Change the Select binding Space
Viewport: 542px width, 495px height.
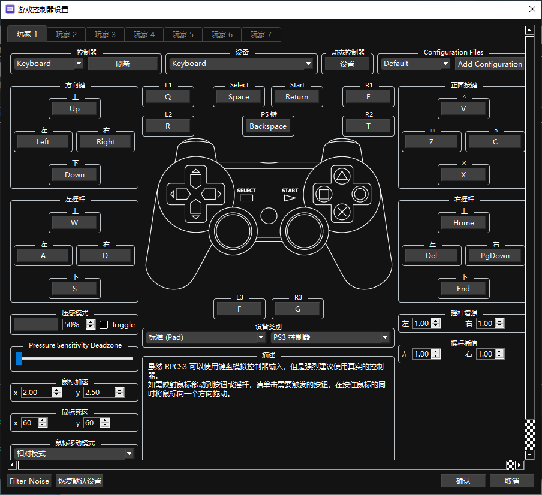tap(239, 97)
